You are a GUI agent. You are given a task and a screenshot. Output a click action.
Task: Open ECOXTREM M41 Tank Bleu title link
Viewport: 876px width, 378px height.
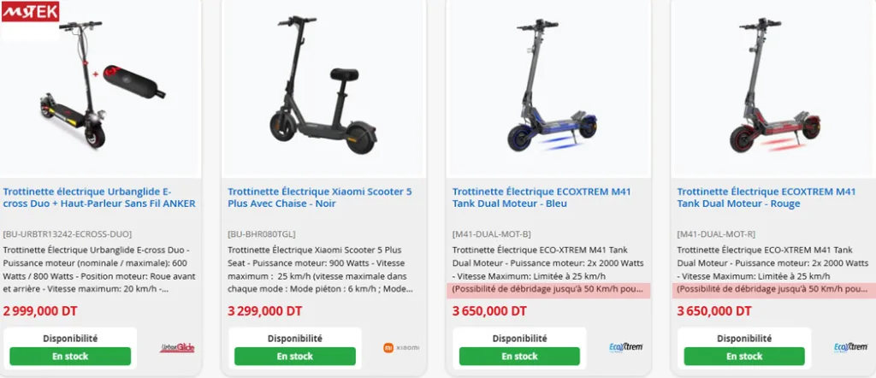point(541,198)
